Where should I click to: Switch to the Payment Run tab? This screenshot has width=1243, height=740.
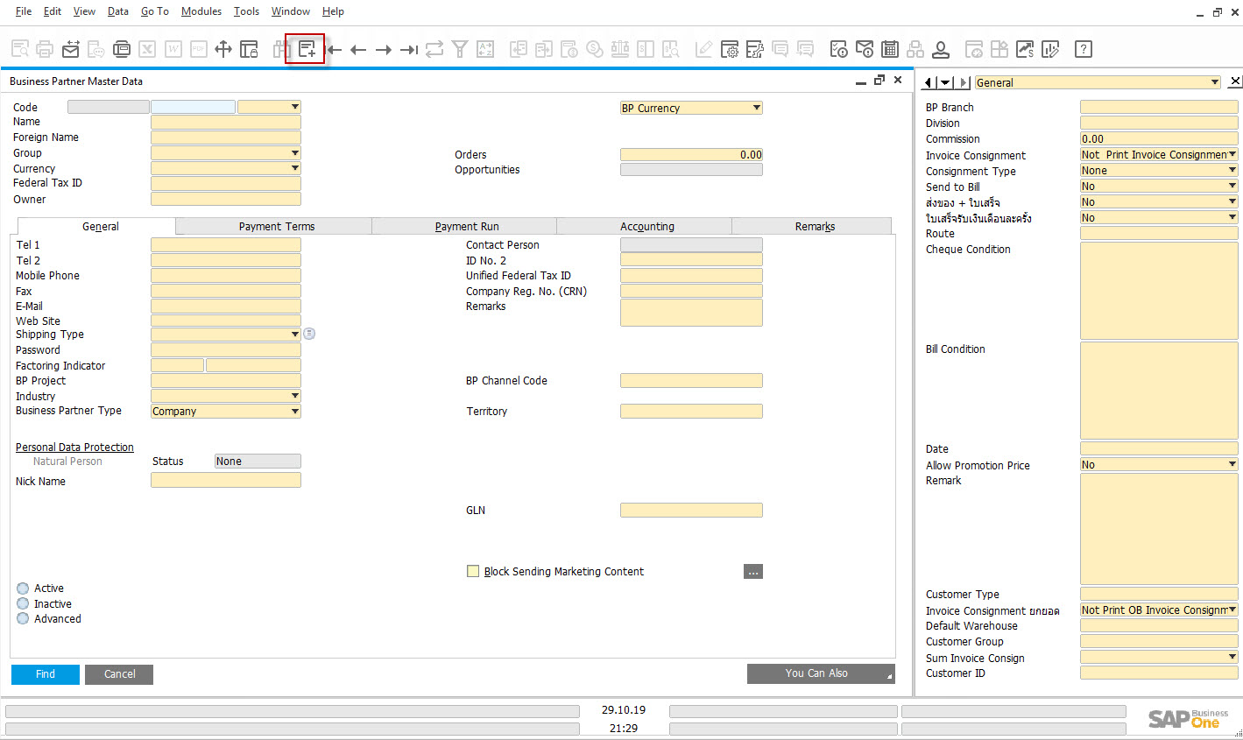coord(465,226)
